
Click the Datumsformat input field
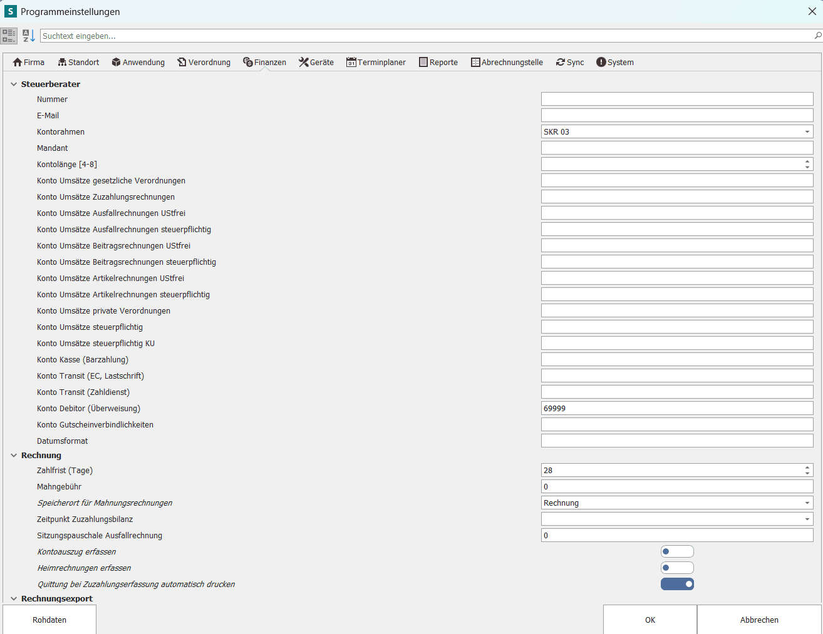[677, 441]
